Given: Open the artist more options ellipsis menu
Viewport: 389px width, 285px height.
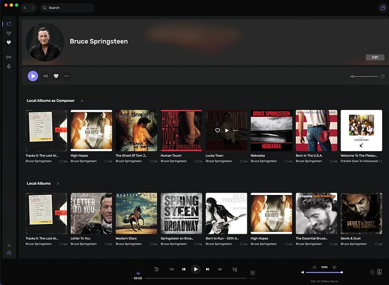Looking at the screenshot, I should (67, 76).
